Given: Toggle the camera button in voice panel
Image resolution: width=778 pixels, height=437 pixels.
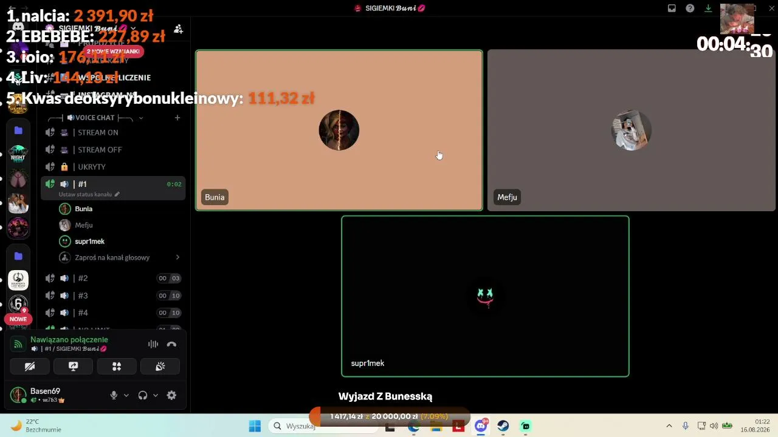Looking at the screenshot, I should 30,367.
